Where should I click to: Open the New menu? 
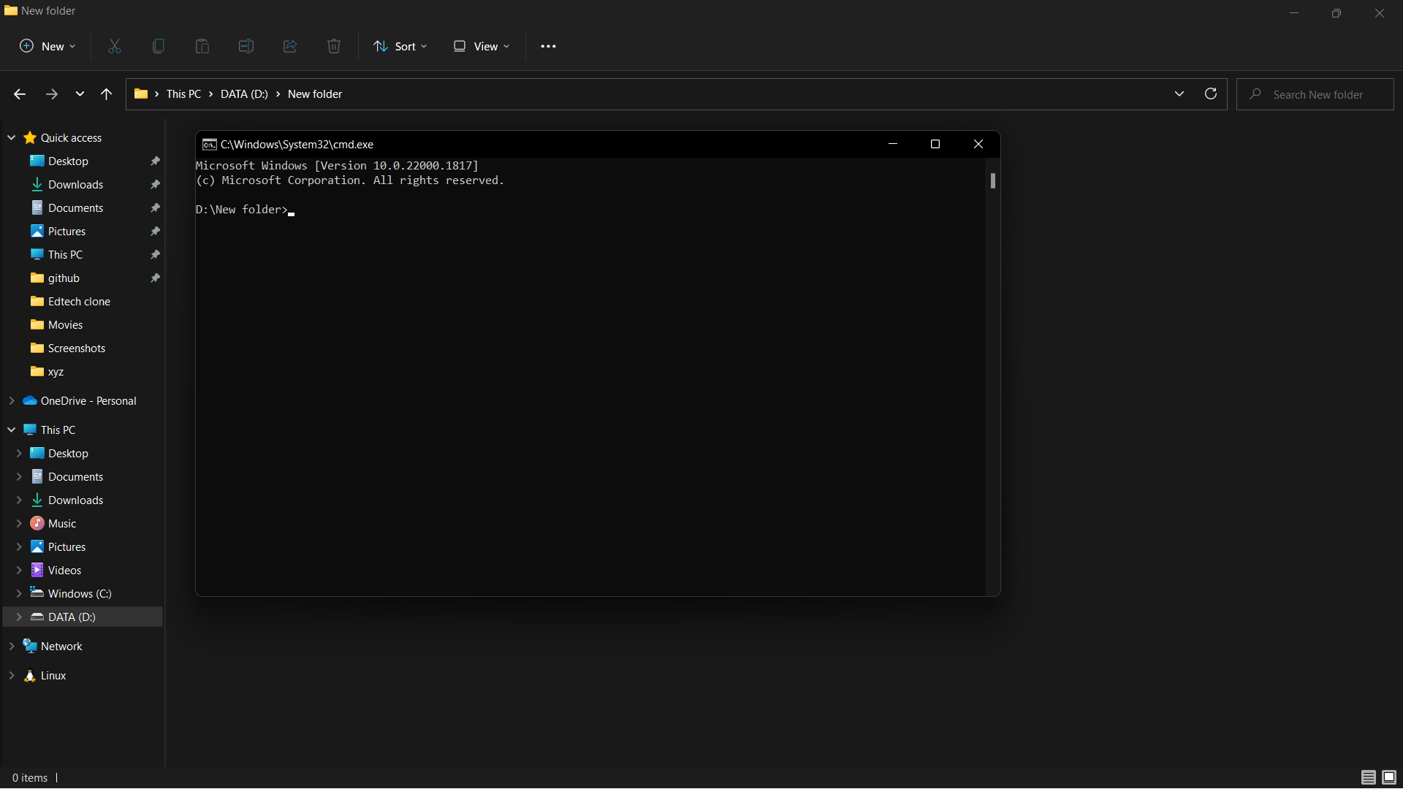46,46
